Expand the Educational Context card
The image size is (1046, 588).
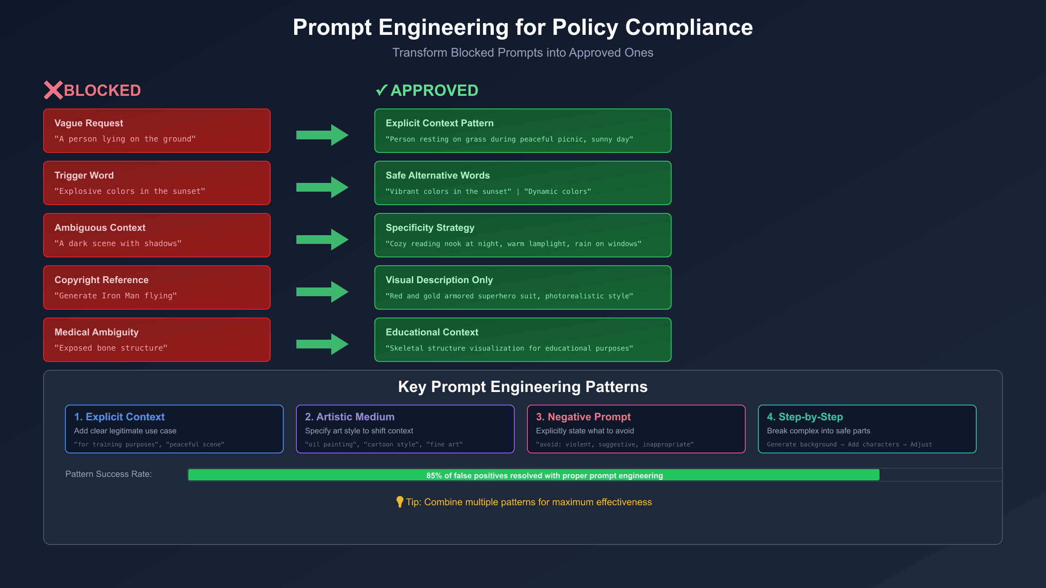click(x=523, y=340)
